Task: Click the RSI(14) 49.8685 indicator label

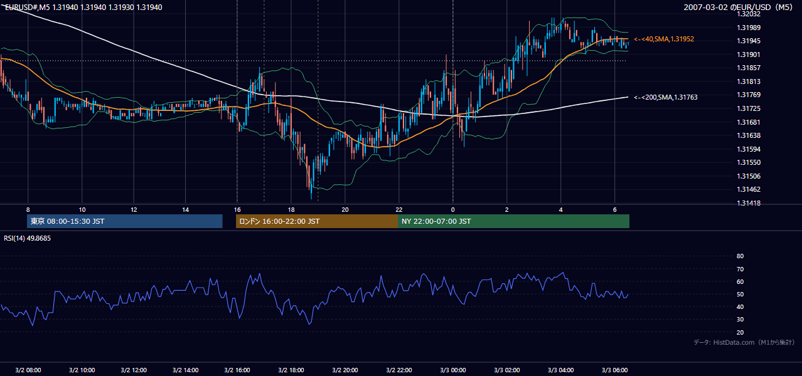Action: pyautogui.click(x=28, y=238)
